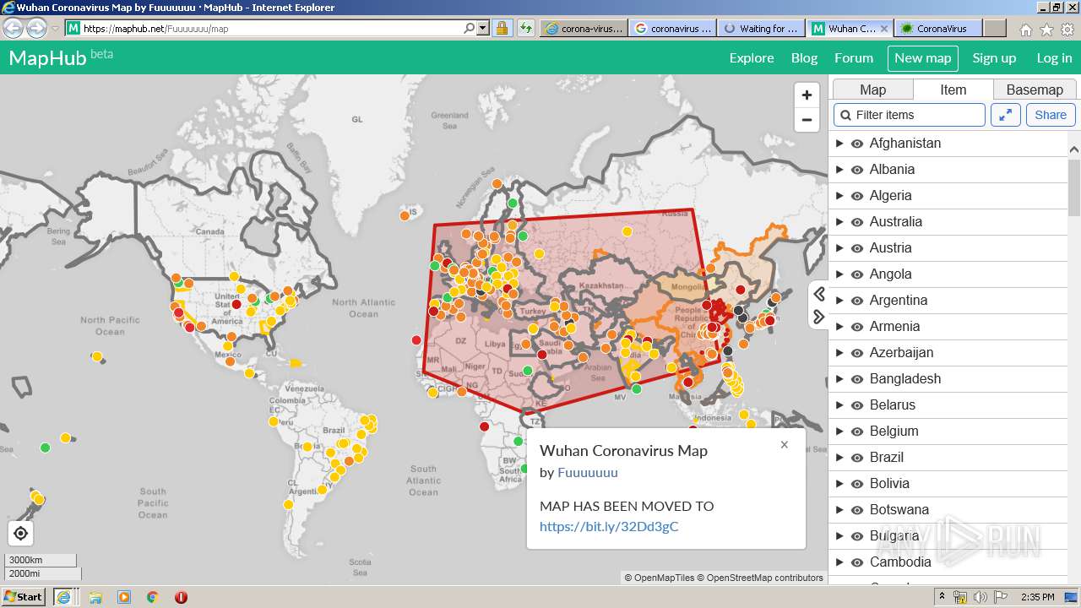Open Internet Explorer from taskbar
1081x608 pixels.
63,597
